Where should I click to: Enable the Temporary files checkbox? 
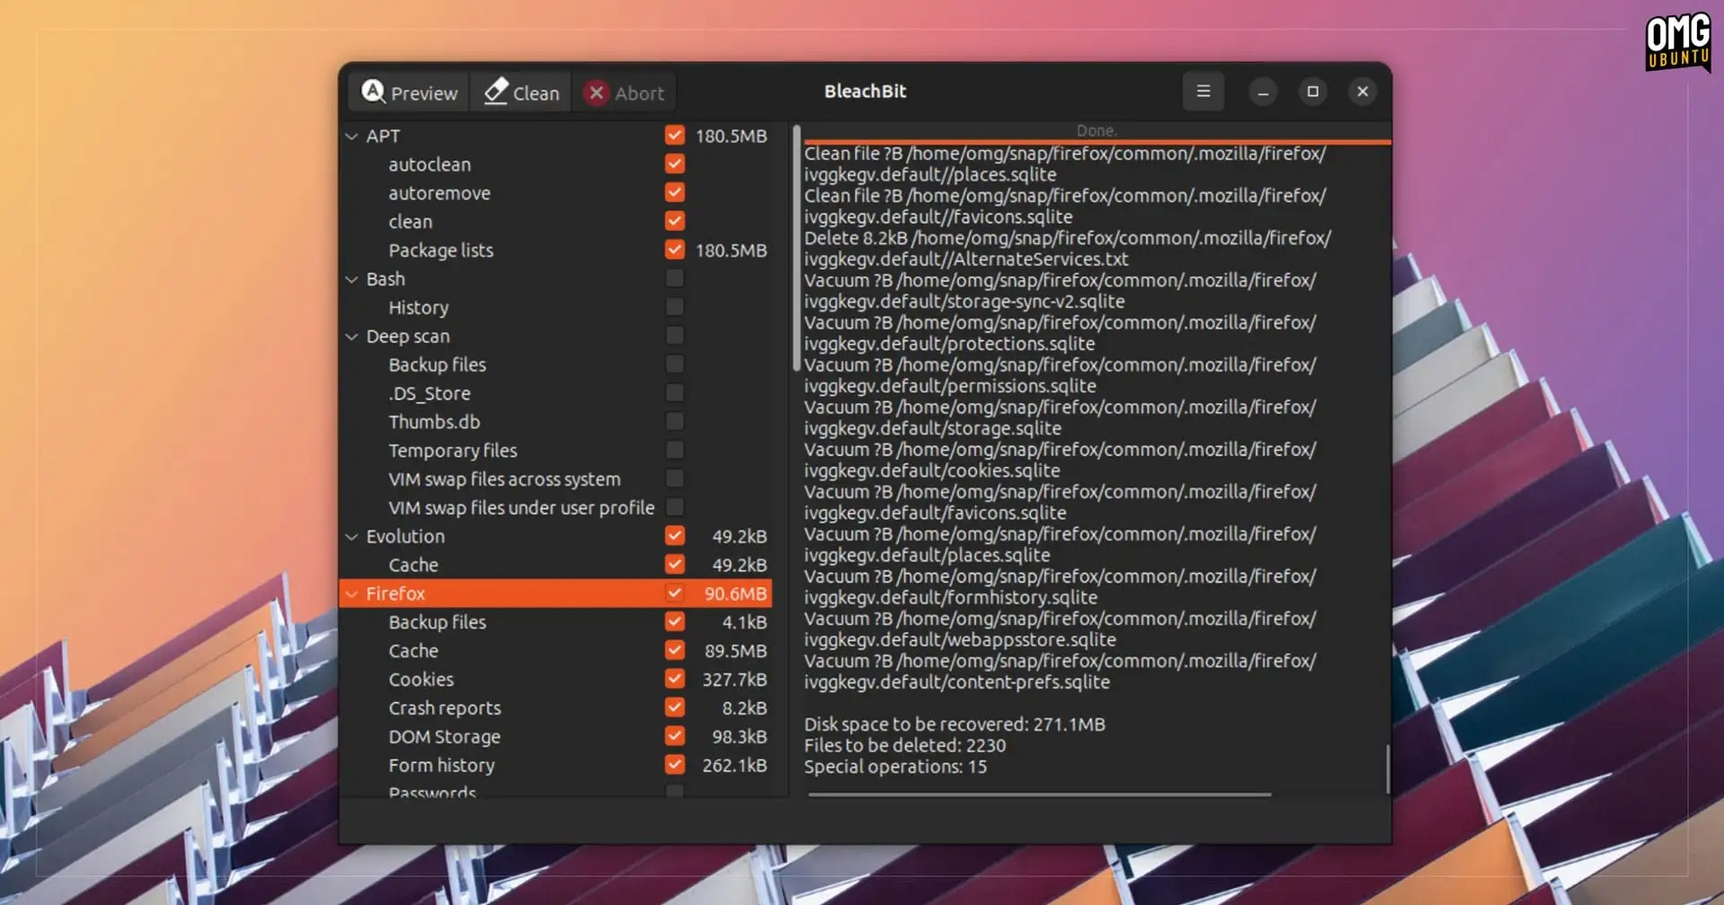pos(674,450)
